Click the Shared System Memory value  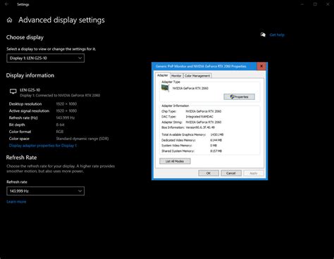point(216,151)
